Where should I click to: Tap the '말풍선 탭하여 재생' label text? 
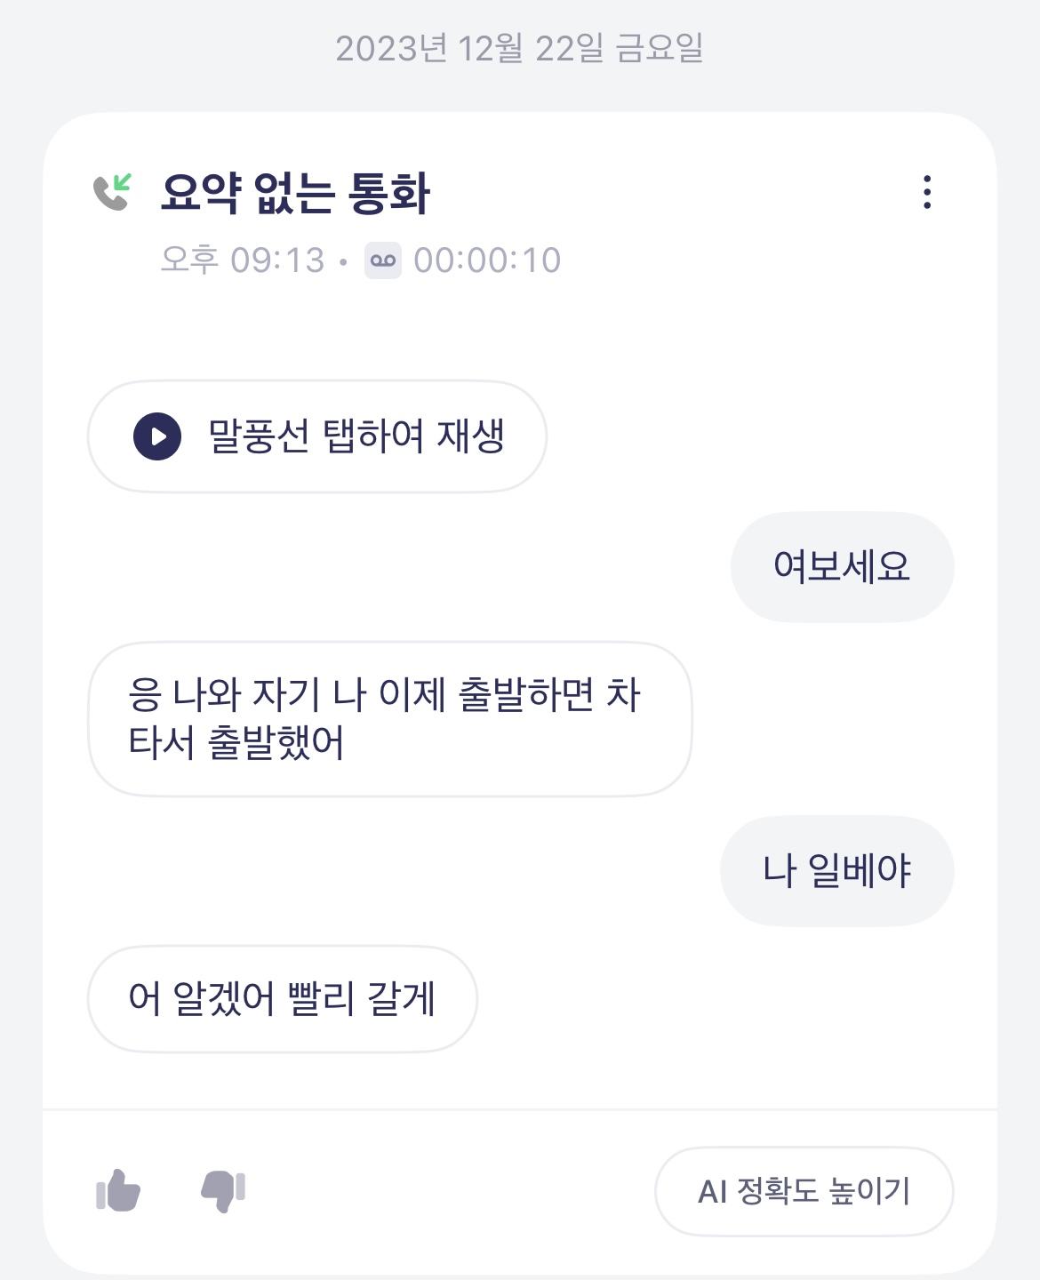356,436
